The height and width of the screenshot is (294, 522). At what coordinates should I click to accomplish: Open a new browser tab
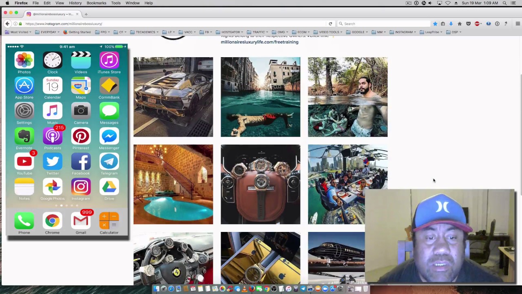pos(86,14)
